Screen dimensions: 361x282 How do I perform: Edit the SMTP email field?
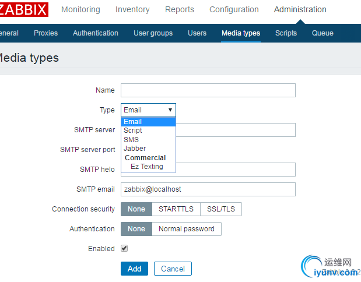click(x=208, y=189)
